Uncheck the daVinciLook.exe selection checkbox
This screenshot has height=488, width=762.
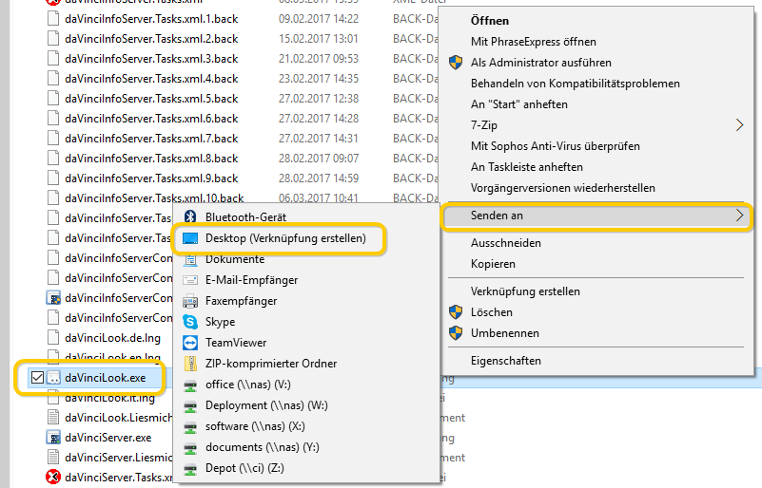(37, 378)
